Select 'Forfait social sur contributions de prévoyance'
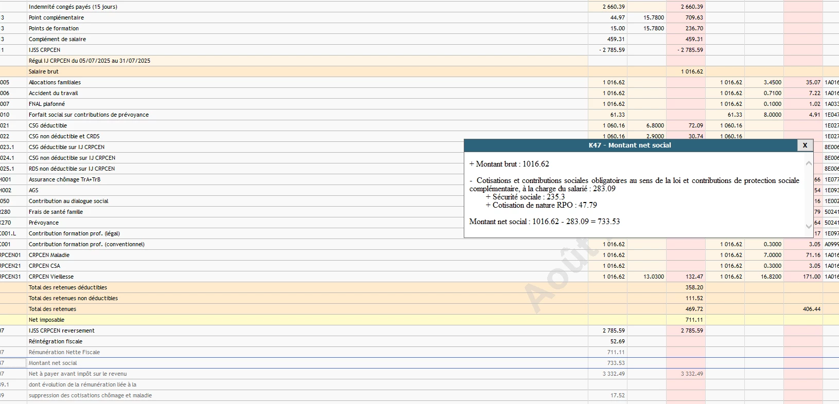 89,115
